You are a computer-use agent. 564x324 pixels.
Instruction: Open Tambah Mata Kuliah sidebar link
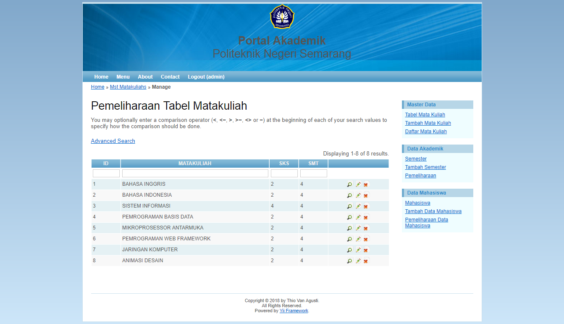coord(428,123)
